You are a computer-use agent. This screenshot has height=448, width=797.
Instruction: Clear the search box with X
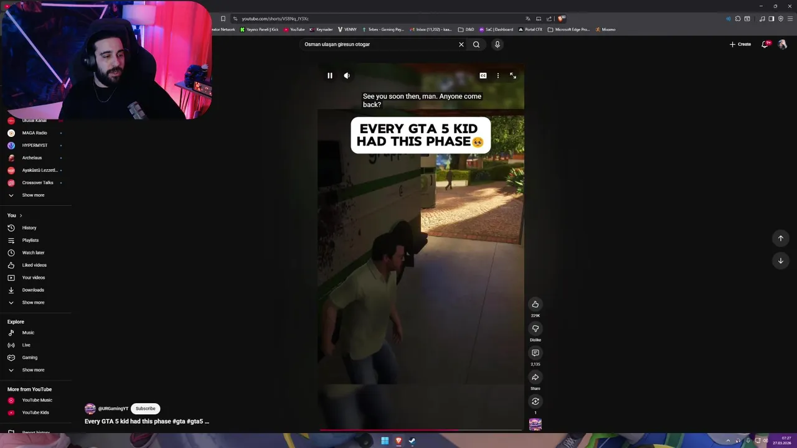[461, 45]
